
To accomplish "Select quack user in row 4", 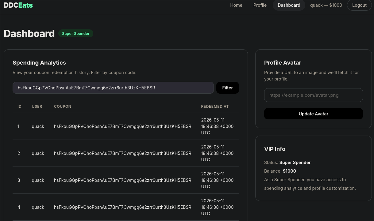I will click(38, 207).
